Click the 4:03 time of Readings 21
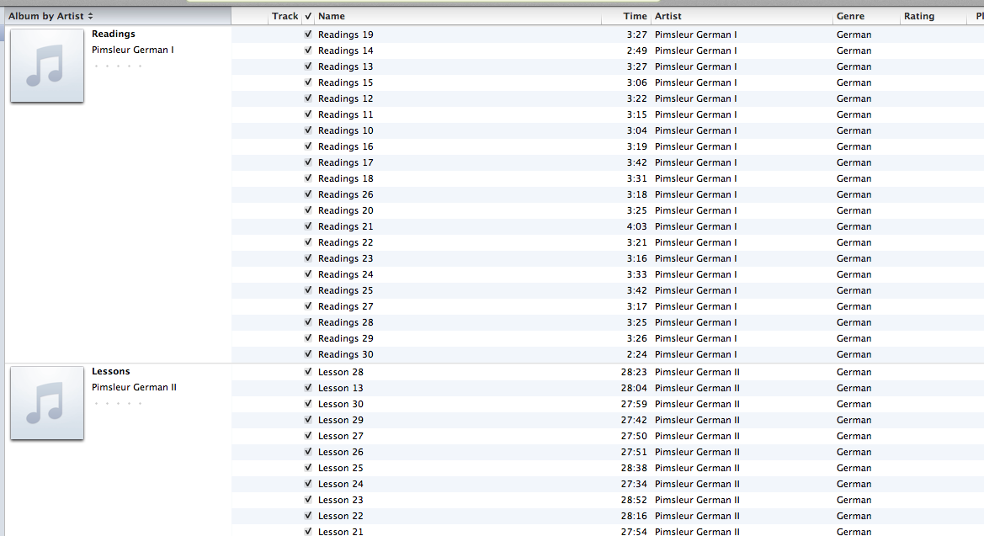Image resolution: width=984 pixels, height=536 pixels. click(x=636, y=226)
